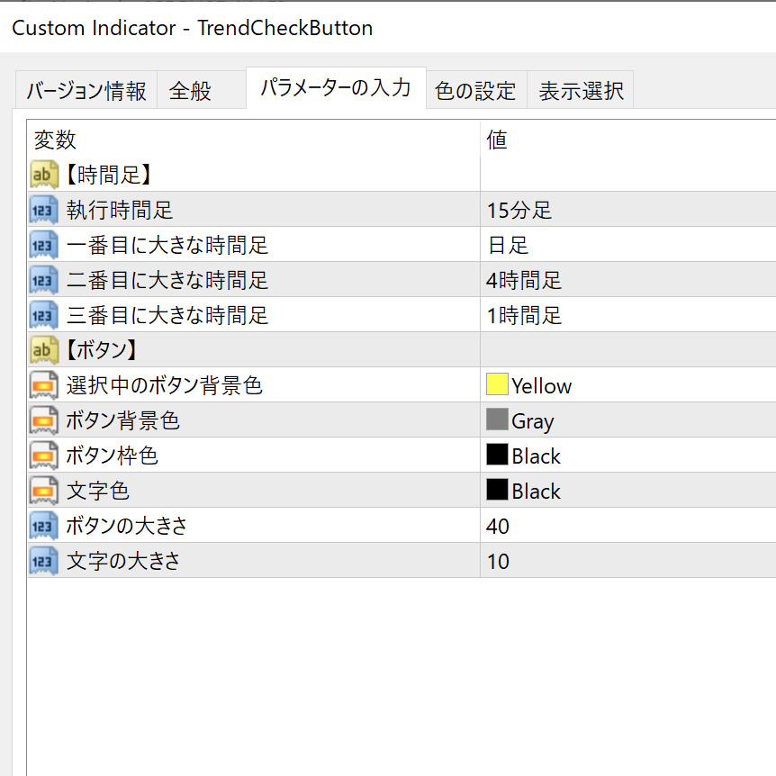Image resolution: width=776 pixels, height=776 pixels.
Task: Switch to the 色の設定 tab
Action: tap(474, 91)
